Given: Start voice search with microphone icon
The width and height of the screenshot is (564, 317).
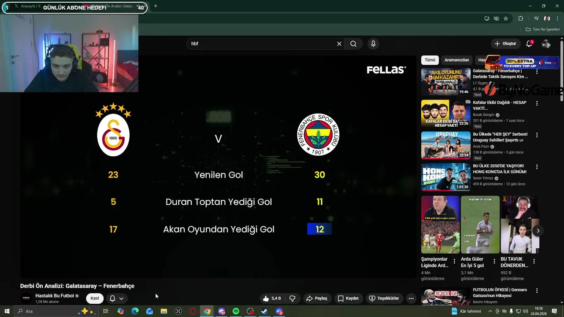Looking at the screenshot, I should [373, 44].
